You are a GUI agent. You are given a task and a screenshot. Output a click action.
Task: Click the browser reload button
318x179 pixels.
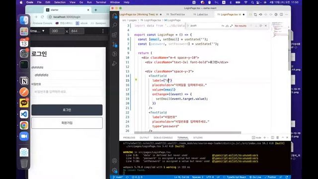pos(42,17)
